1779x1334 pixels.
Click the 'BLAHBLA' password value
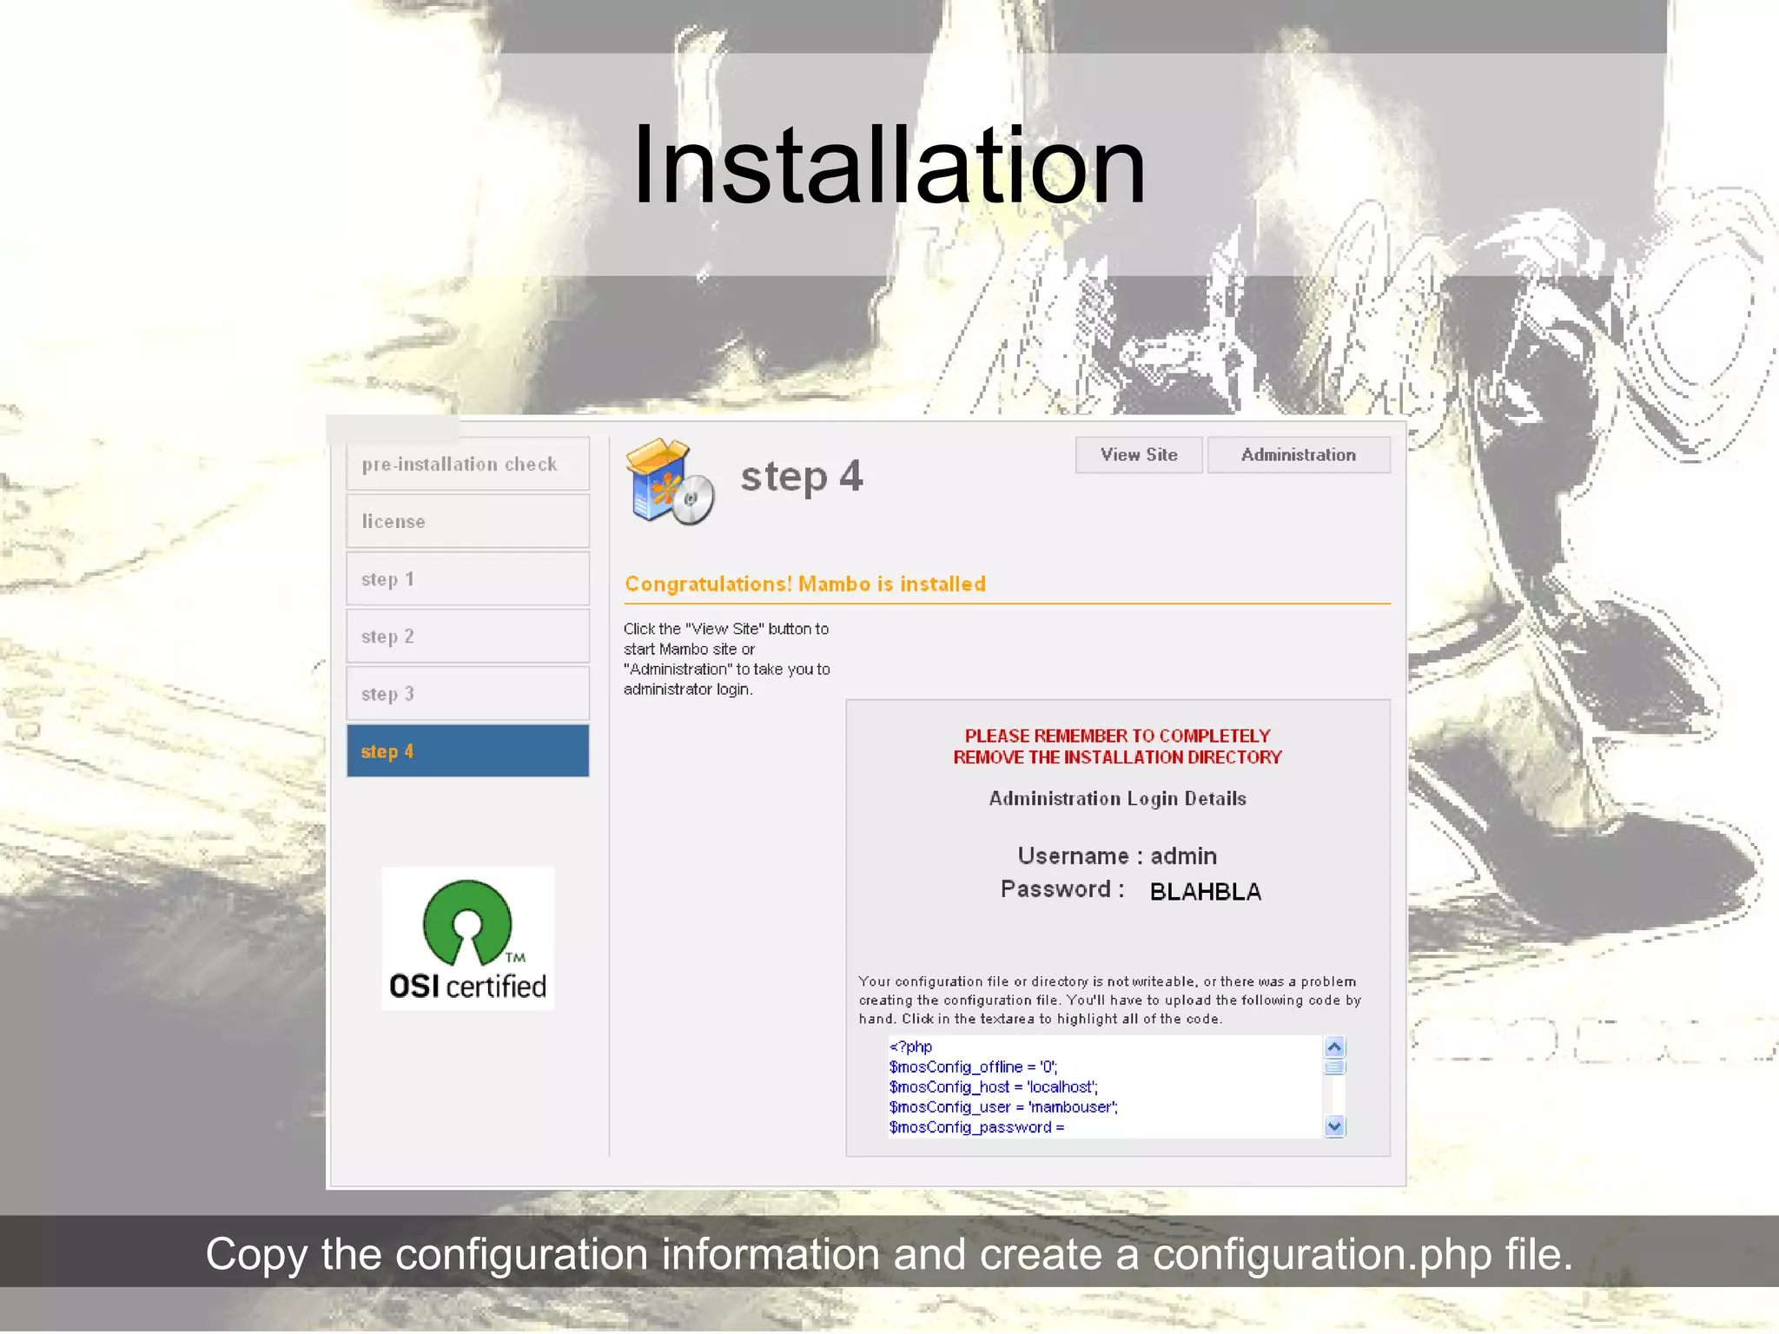click(x=1205, y=892)
